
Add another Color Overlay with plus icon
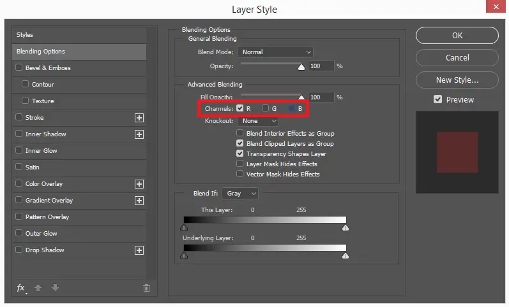[x=139, y=184]
